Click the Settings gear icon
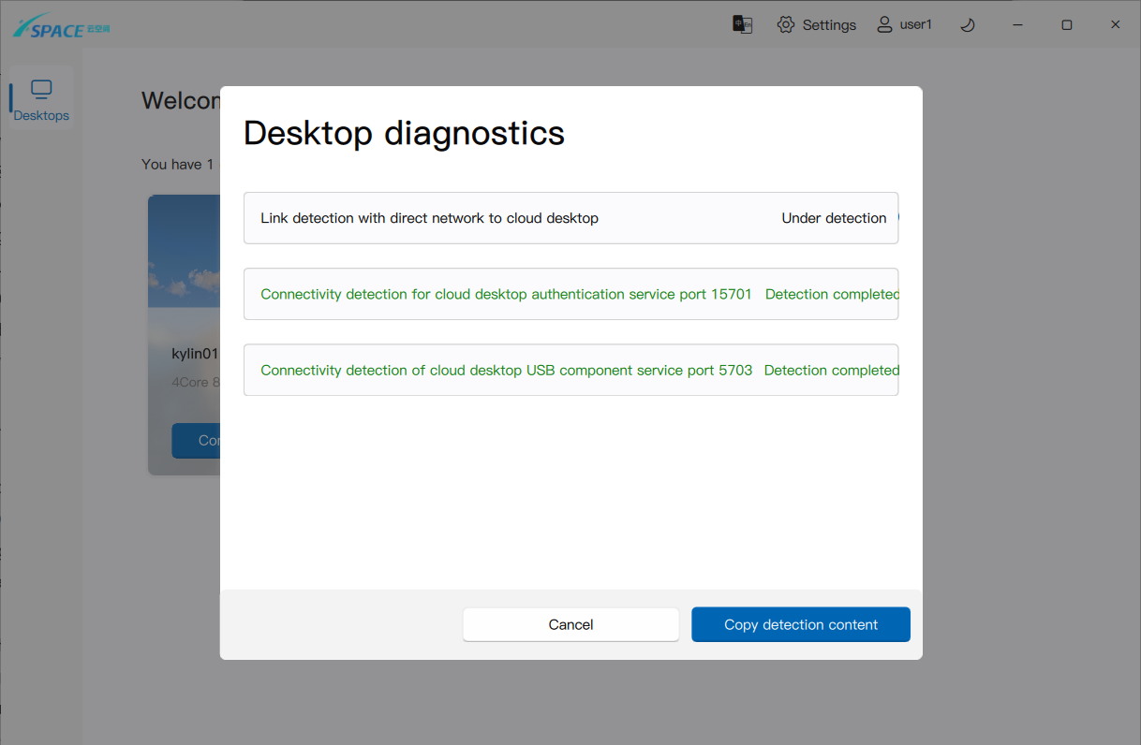Image resolution: width=1141 pixels, height=745 pixels. [786, 24]
